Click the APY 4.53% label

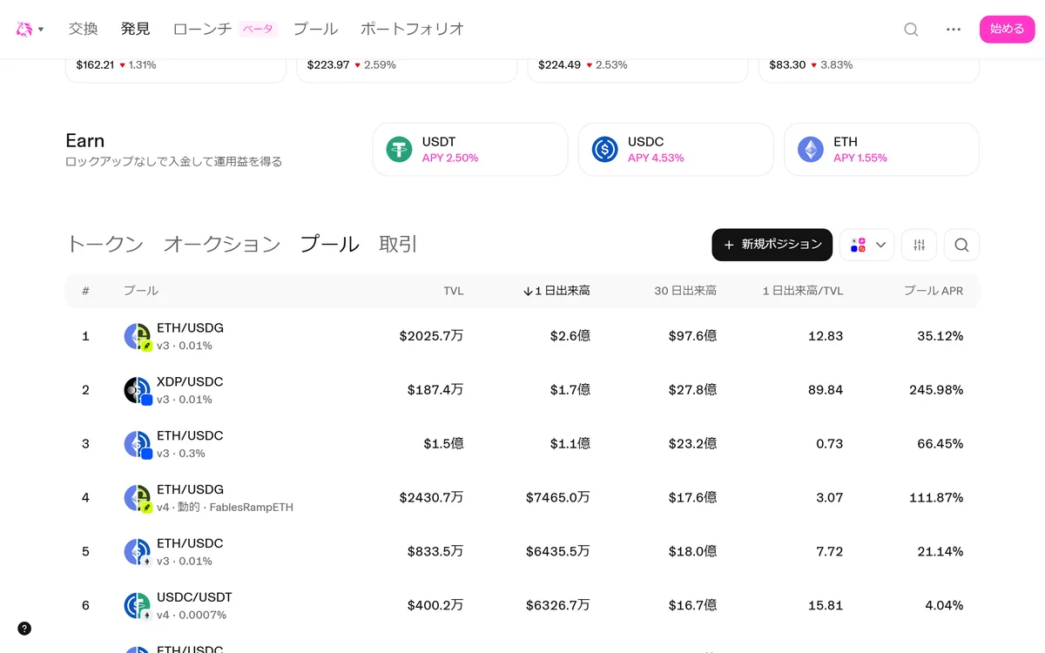656,158
